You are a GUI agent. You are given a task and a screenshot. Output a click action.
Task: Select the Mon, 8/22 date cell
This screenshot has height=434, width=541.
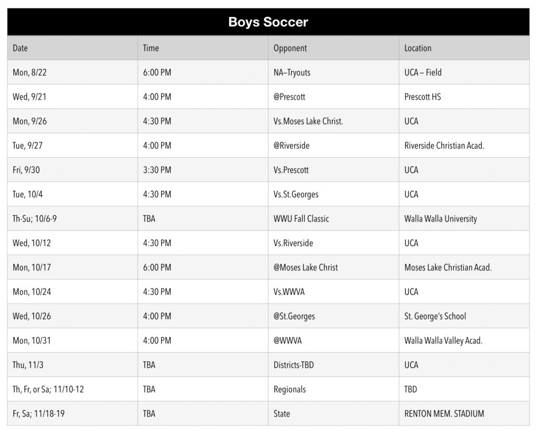[72, 72]
